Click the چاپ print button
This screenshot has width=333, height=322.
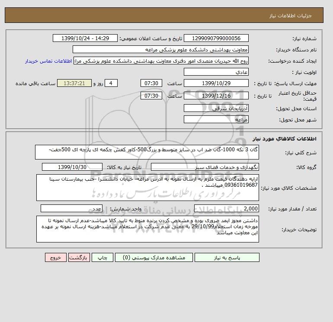point(102,257)
